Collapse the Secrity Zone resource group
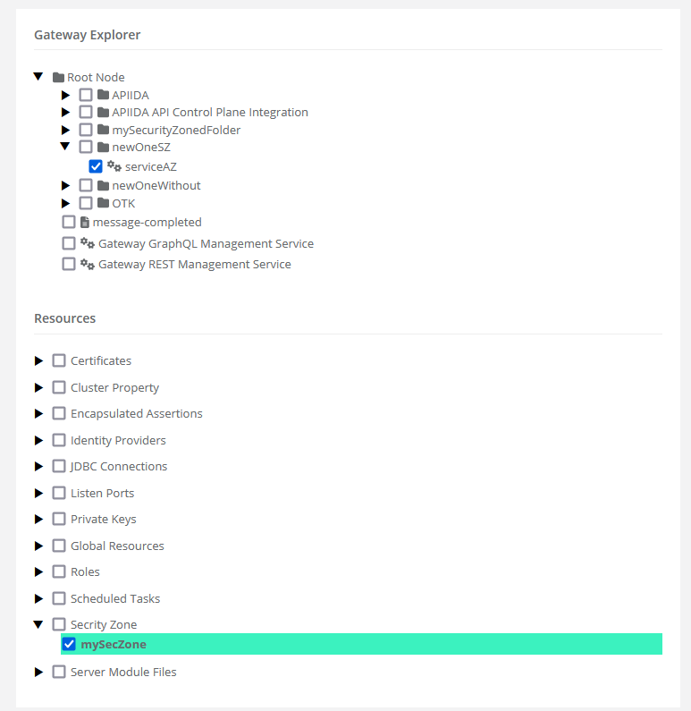This screenshot has width=691, height=711. coord(38,624)
